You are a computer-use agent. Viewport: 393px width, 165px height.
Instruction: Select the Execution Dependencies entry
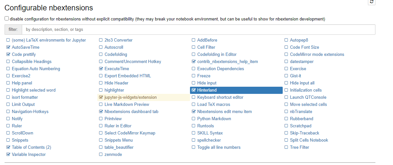point(221,69)
